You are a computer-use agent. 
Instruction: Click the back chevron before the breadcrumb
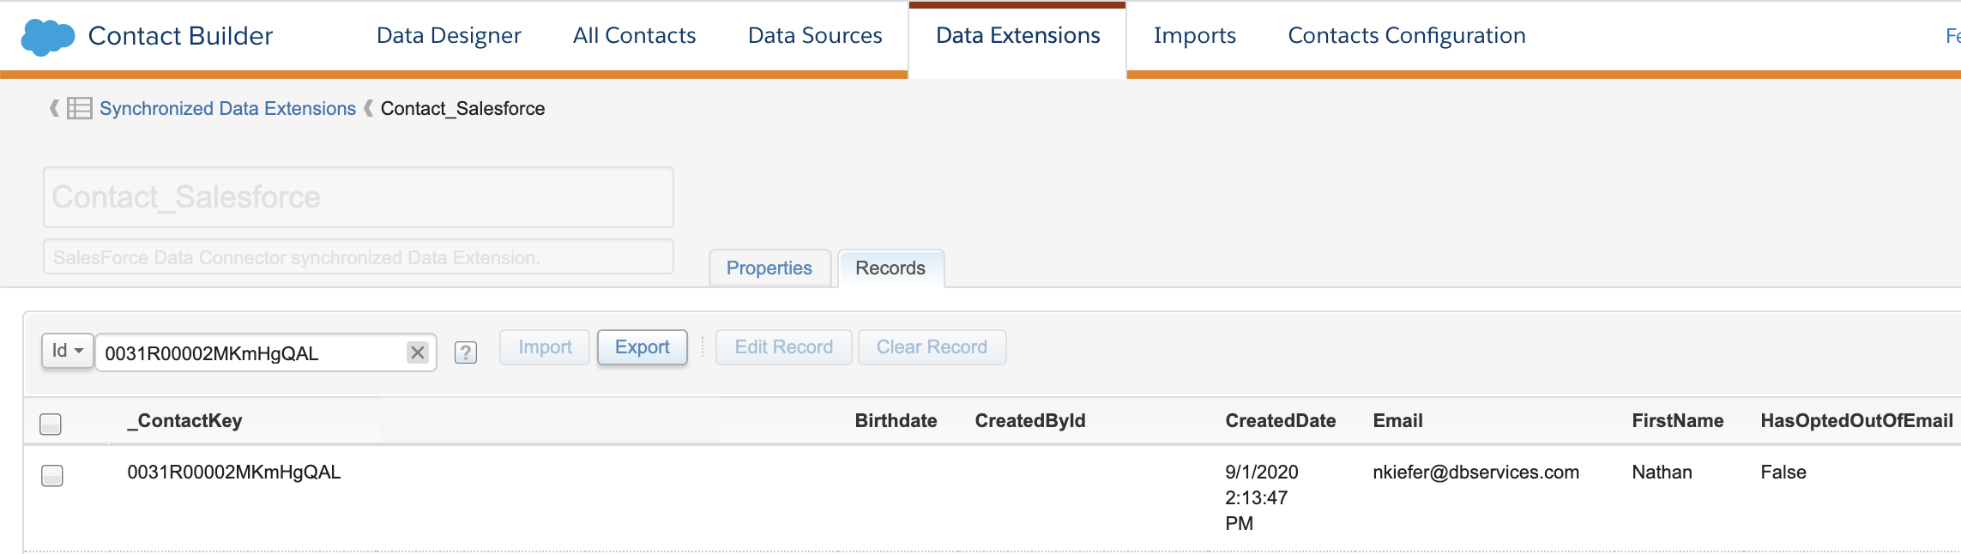(x=54, y=108)
